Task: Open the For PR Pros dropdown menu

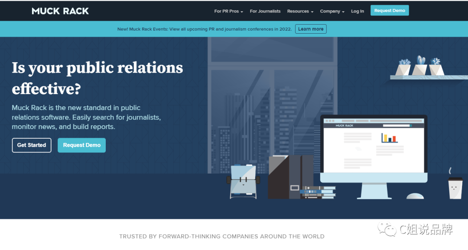Action: pyautogui.click(x=229, y=11)
